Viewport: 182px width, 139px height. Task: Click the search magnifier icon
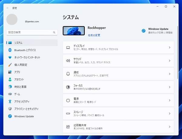54,32
